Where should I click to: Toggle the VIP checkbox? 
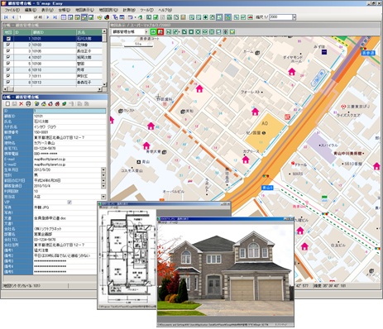69,203
